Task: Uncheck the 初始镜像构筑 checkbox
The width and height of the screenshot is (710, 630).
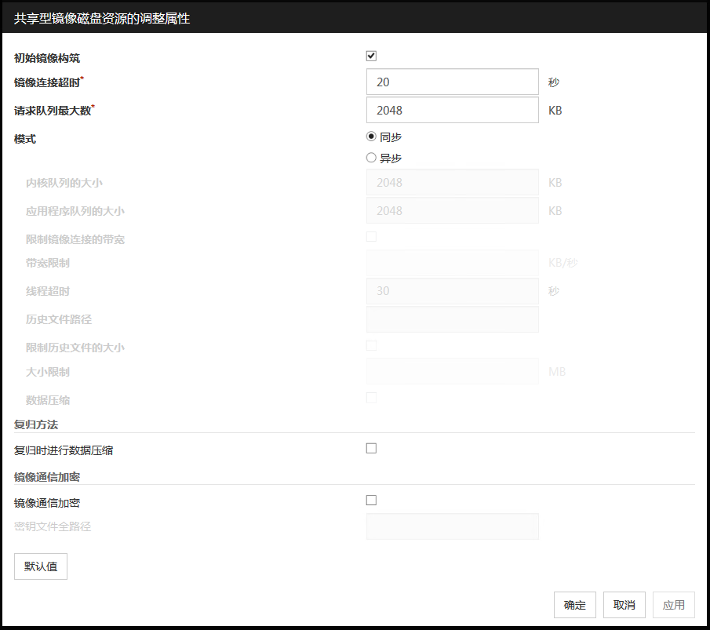Action: 371,56
